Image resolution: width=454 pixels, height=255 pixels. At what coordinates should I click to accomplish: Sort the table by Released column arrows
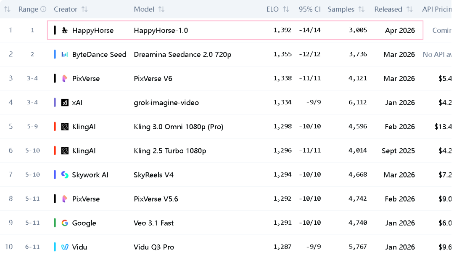point(409,9)
